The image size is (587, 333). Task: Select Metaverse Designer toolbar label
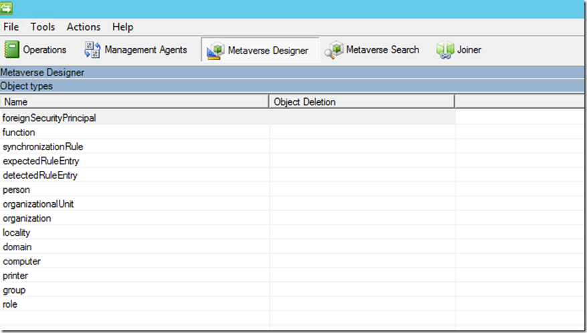(x=268, y=51)
